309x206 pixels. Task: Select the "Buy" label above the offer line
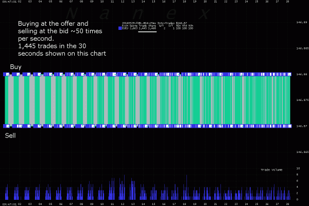pyautogui.click(x=15, y=67)
